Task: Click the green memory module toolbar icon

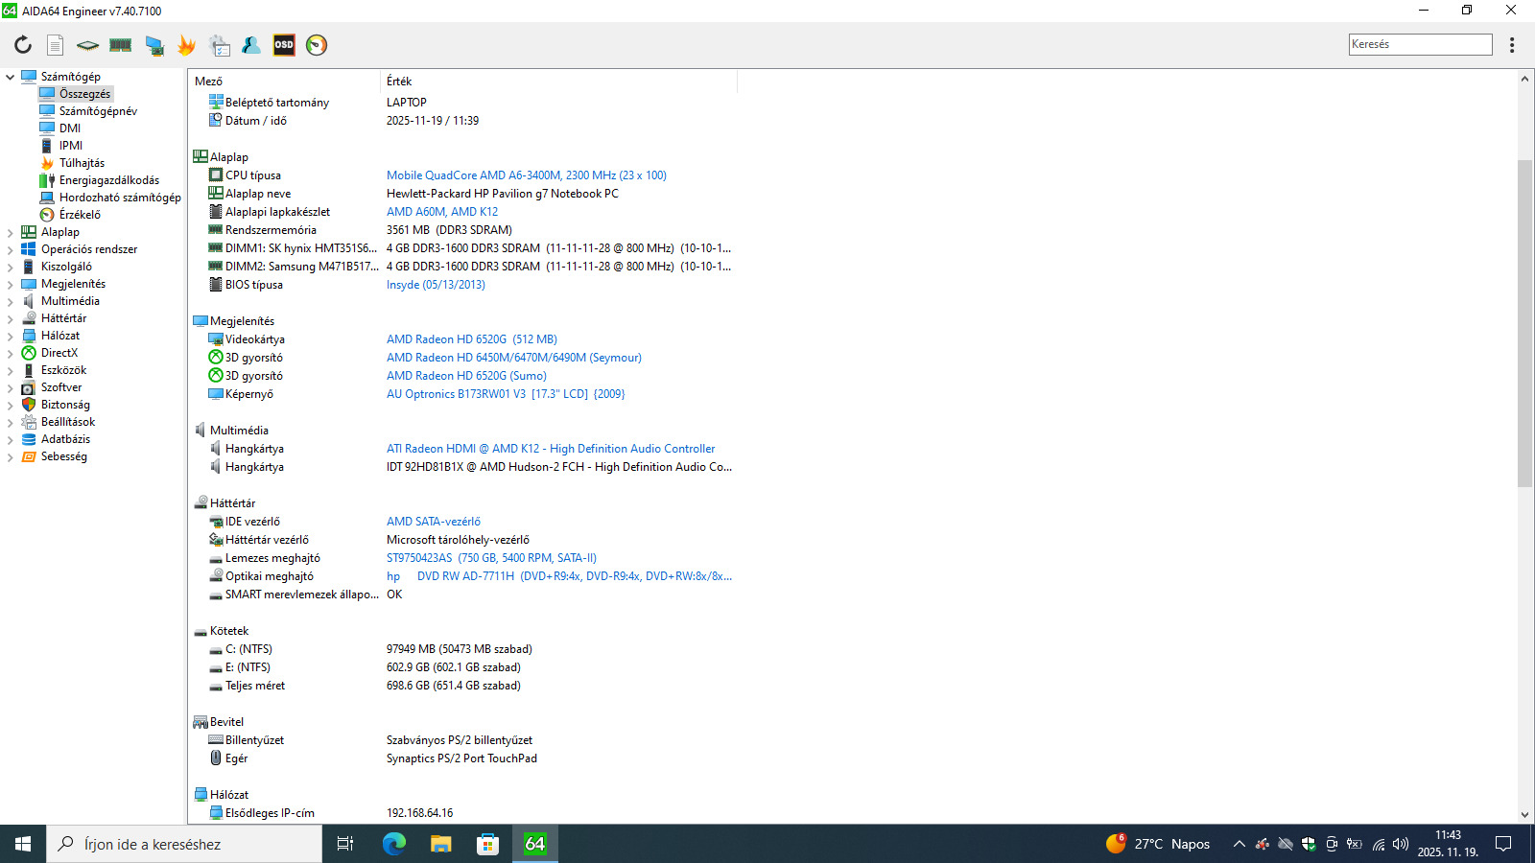Action: click(121, 45)
